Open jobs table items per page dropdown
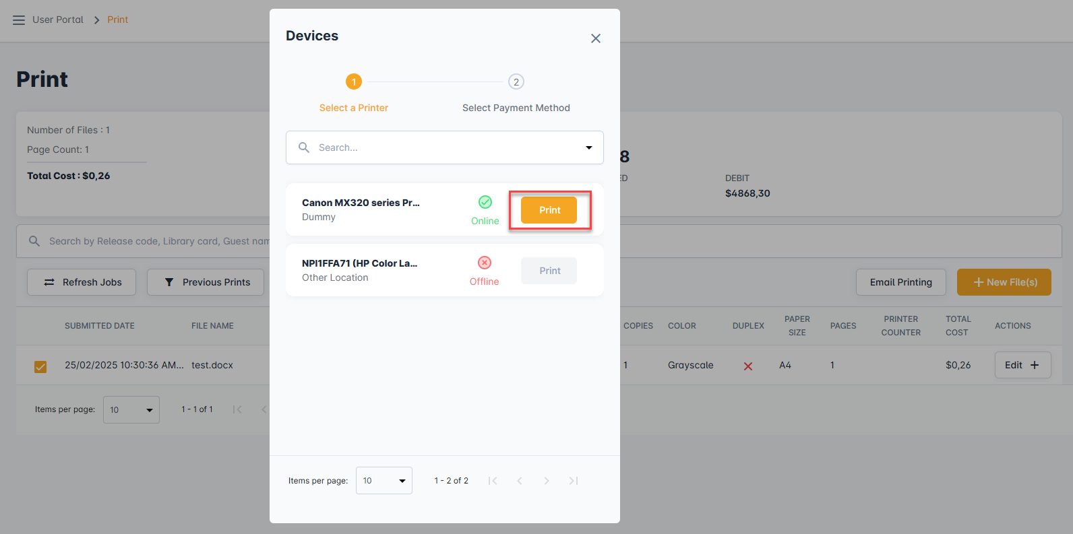 [x=131, y=410]
